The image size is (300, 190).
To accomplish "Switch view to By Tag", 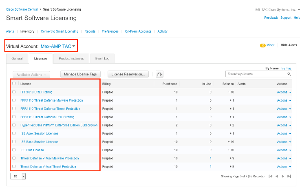I will click(286, 68).
